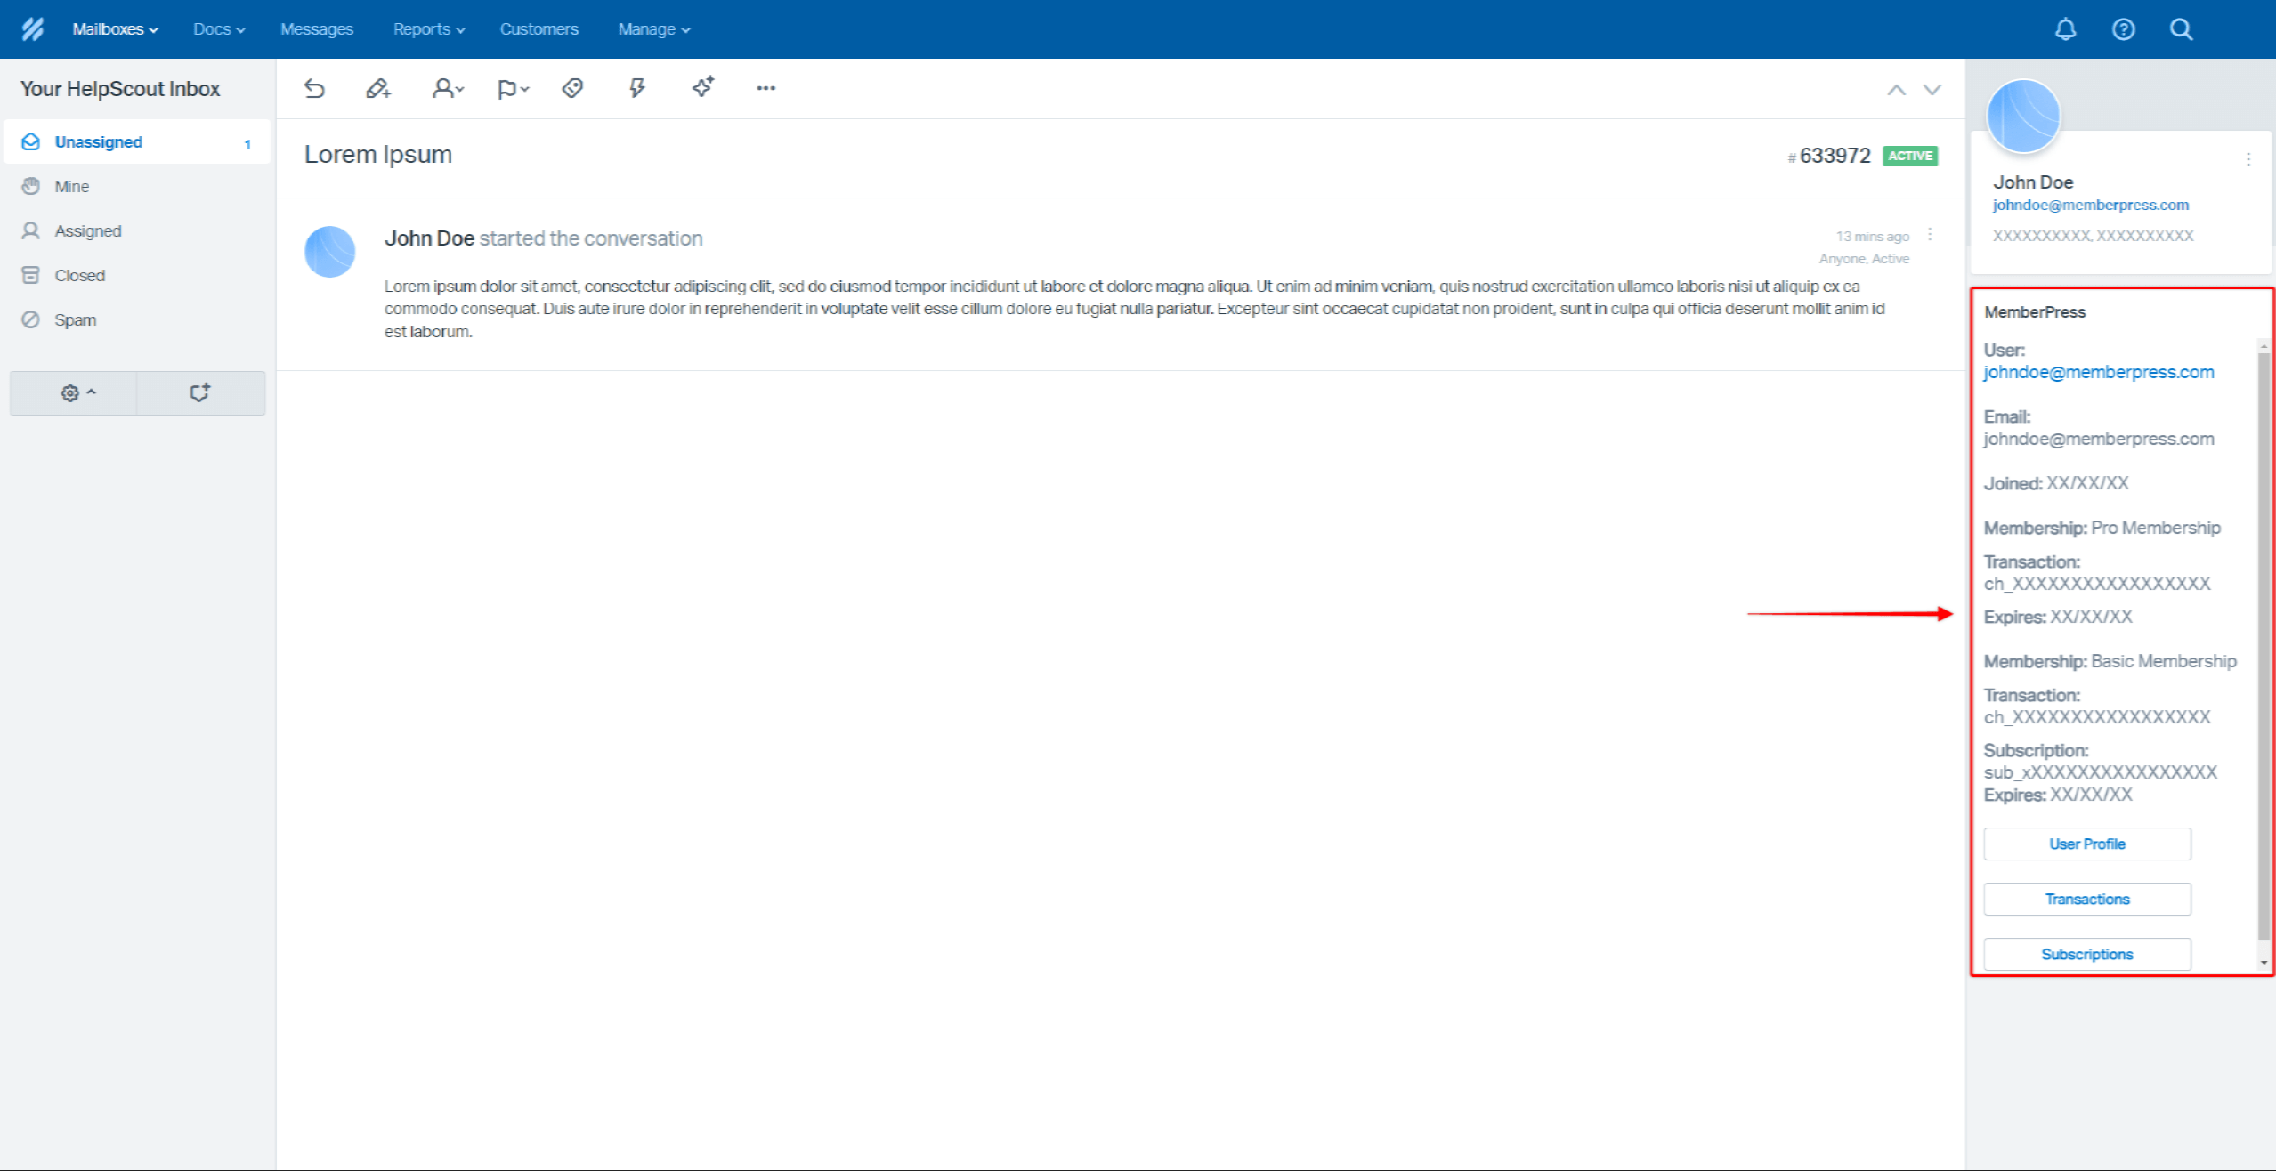
Task: Select the assign conversation icon
Action: click(445, 88)
